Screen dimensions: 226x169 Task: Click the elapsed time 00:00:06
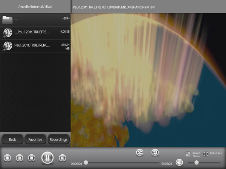pyautogui.click(x=76, y=164)
